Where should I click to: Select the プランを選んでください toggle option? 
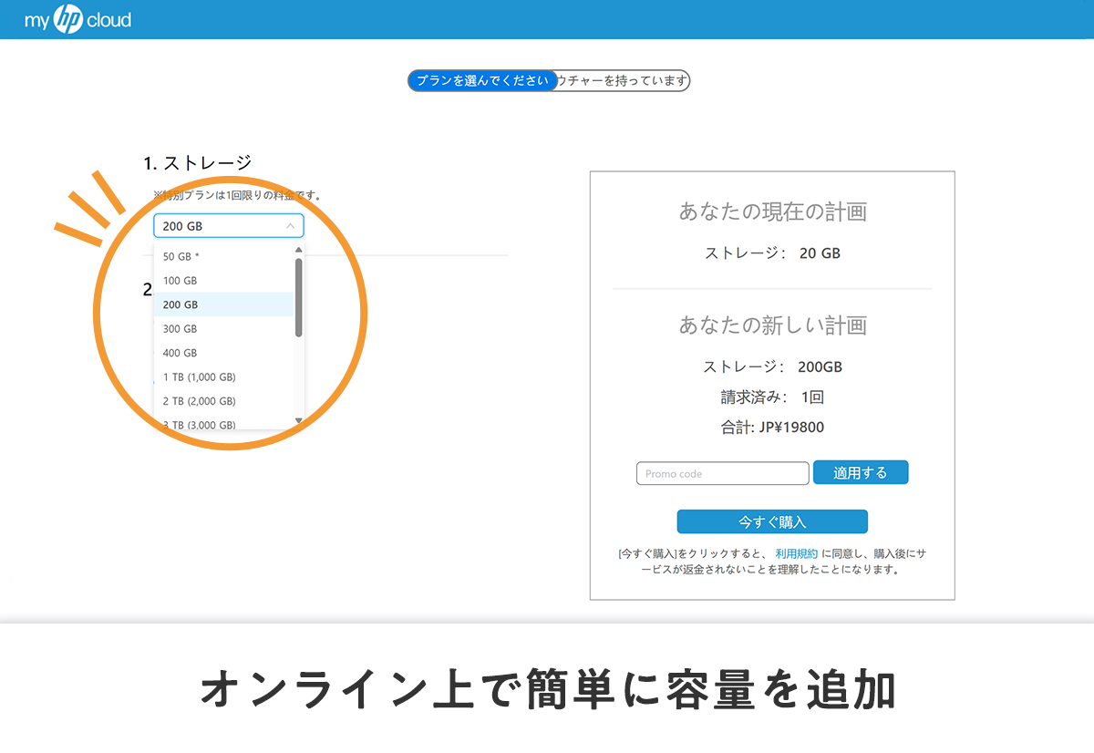coord(481,81)
